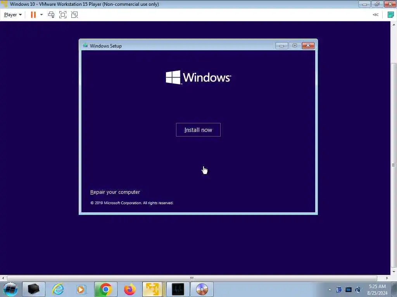Click the network monitor tray icon
397x297 pixels.
click(x=349, y=290)
